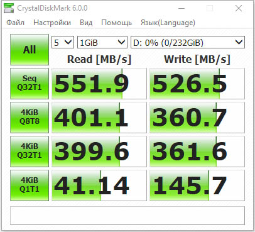255x232 pixels.
Task: Minimize the CrystalDiskMark window
Action: (182, 8)
